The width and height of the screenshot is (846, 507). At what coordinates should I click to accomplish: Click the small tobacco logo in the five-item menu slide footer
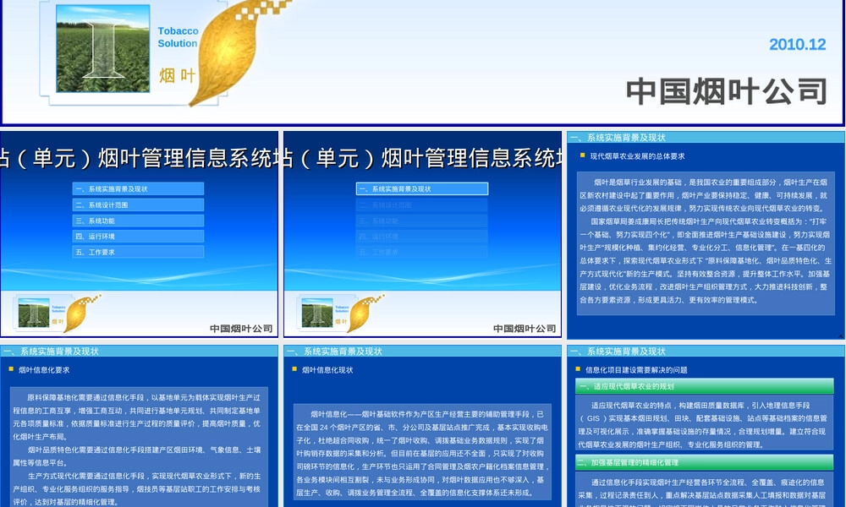click(56, 313)
